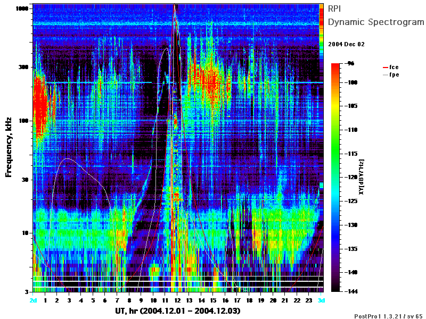Select the fpe legend label
Image resolution: width=426 pixels, height=319 pixels.
point(394,74)
